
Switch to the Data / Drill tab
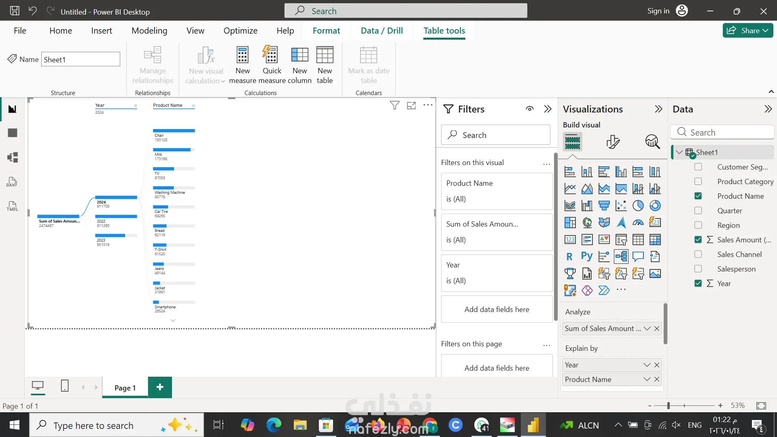[381, 31]
